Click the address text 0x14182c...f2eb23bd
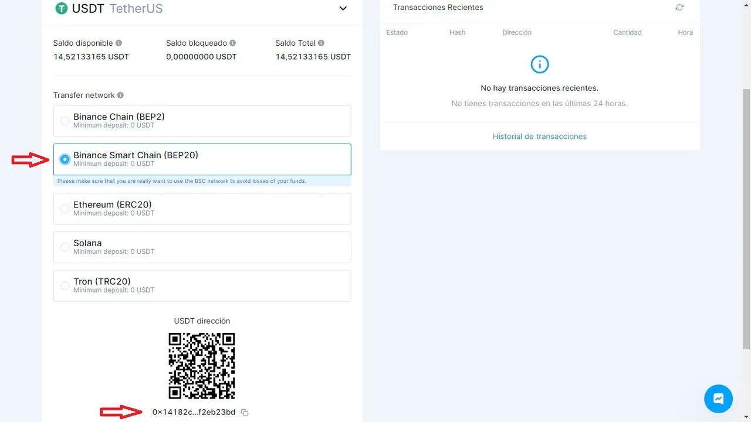Image resolution: width=751 pixels, height=422 pixels. (x=194, y=412)
